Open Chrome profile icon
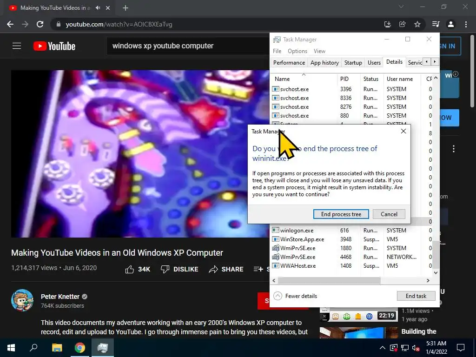 click(451, 24)
